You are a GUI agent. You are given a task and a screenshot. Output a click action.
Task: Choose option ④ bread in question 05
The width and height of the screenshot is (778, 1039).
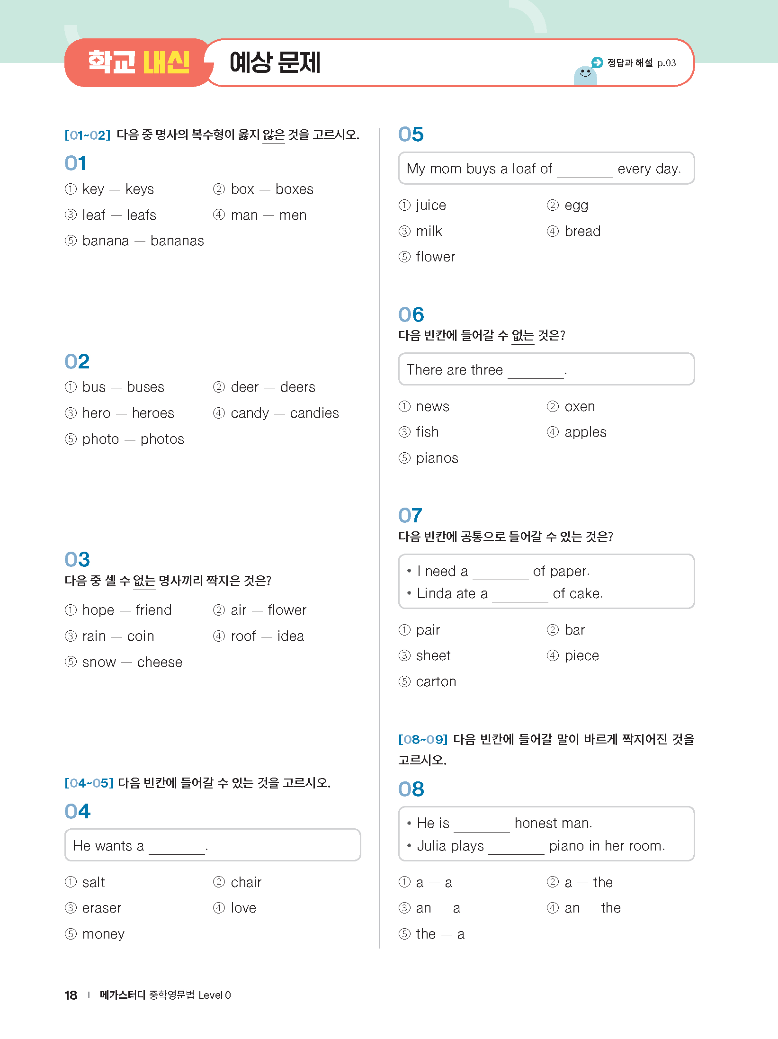(573, 231)
